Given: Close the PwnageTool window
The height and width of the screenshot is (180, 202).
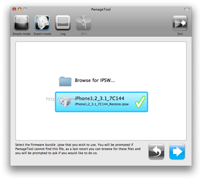Looking at the screenshot, I should (14, 9).
